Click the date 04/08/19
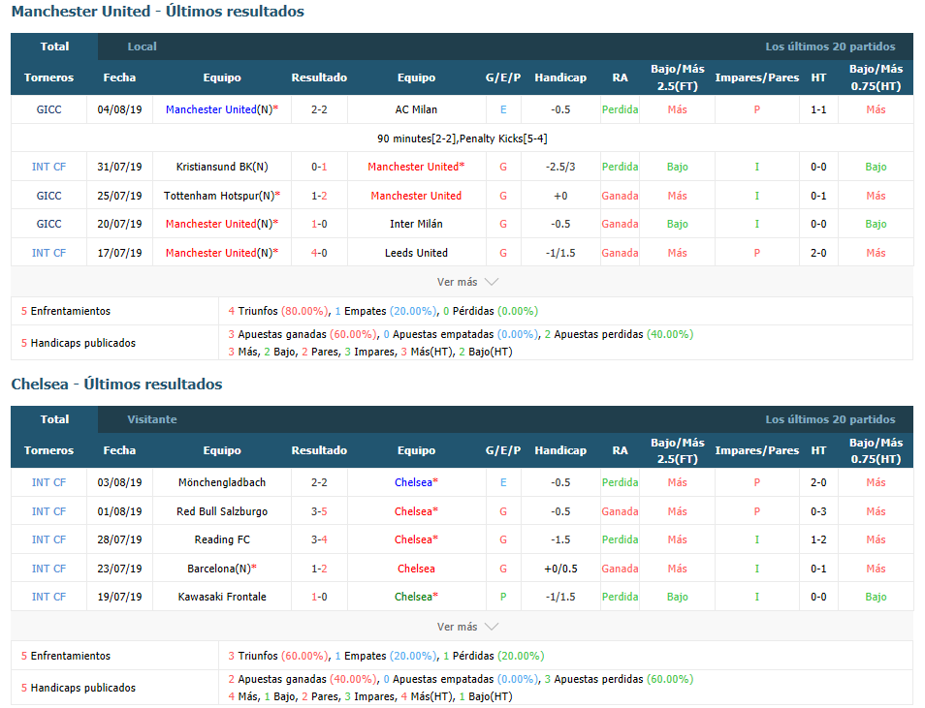925x708 pixels. coord(120,109)
